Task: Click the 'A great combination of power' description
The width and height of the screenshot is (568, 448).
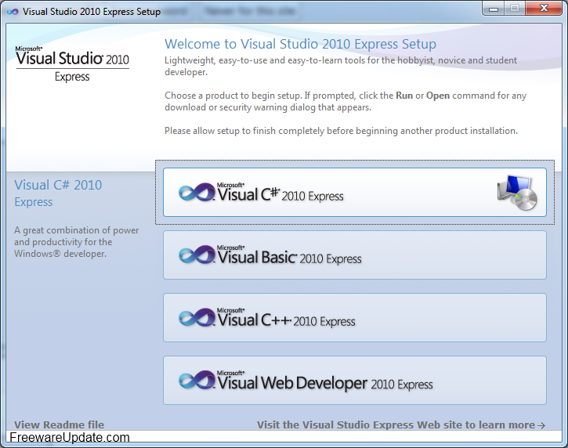Action: click(77, 242)
